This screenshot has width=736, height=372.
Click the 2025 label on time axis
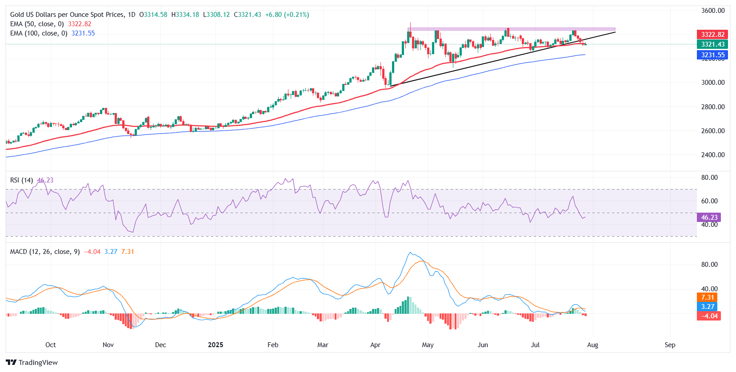coord(216,345)
